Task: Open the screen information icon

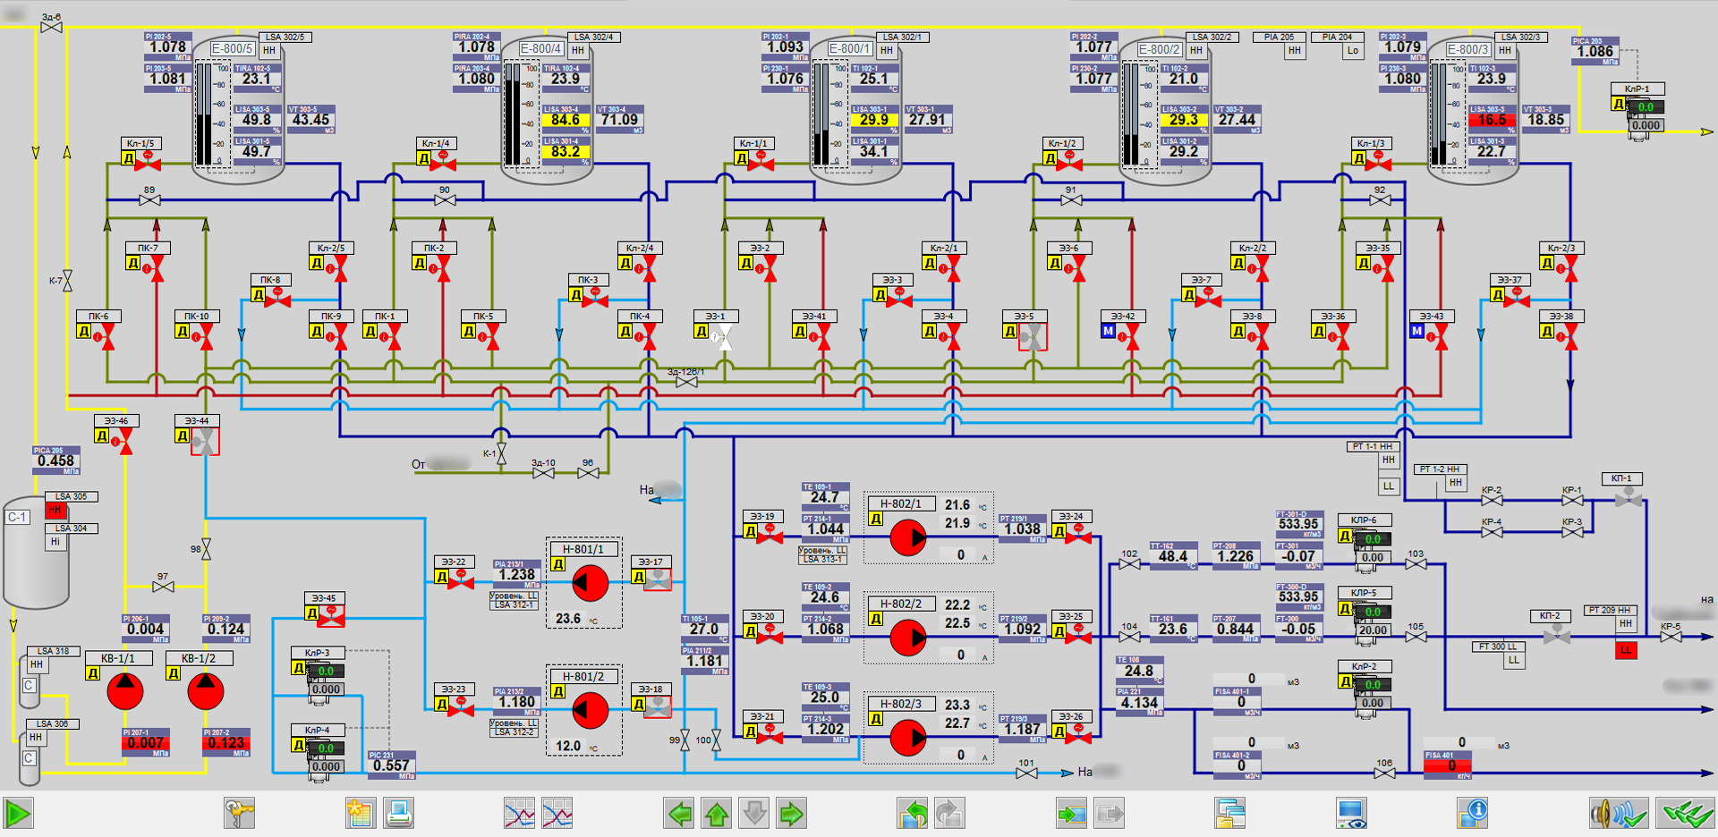Action: tap(1472, 814)
